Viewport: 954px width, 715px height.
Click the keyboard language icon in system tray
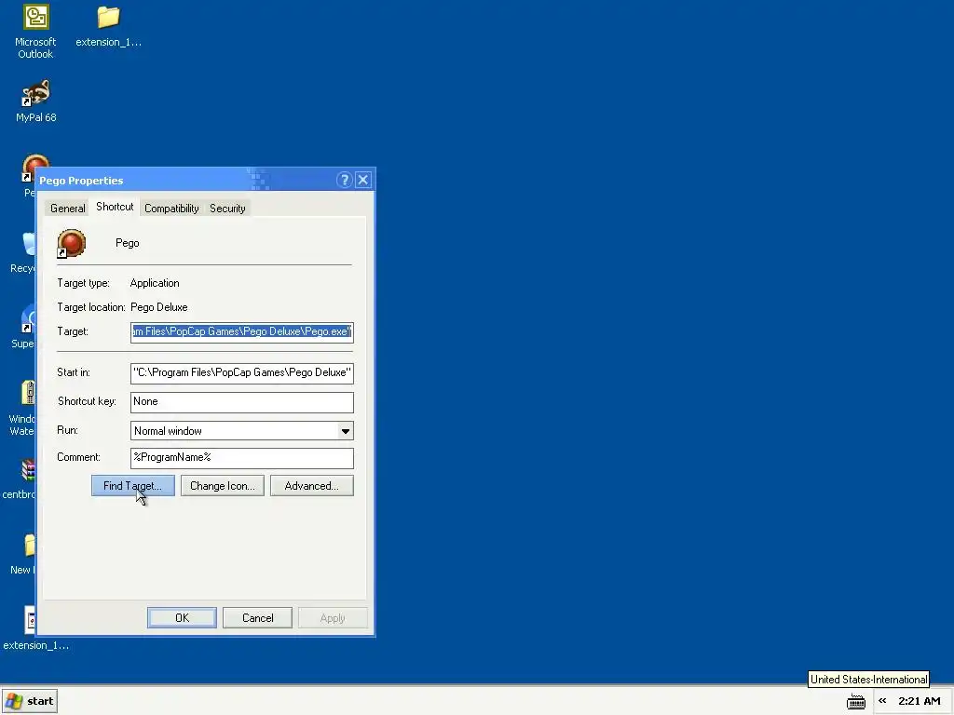click(x=855, y=701)
